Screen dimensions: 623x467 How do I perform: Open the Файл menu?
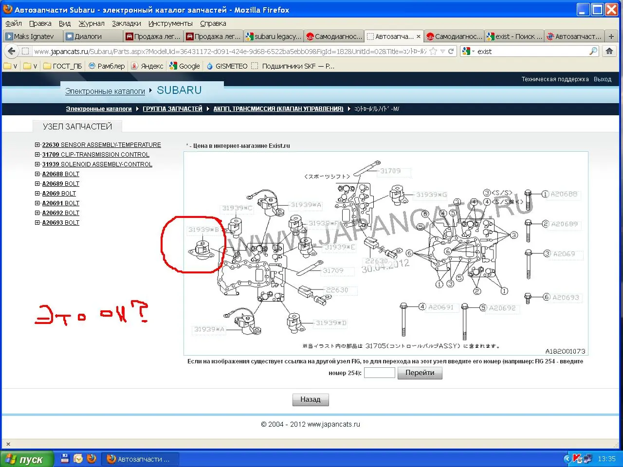click(x=14, y=23)
